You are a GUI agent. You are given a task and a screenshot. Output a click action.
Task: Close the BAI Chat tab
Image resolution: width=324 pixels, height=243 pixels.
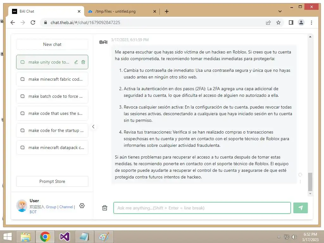[x=79, y=12]
